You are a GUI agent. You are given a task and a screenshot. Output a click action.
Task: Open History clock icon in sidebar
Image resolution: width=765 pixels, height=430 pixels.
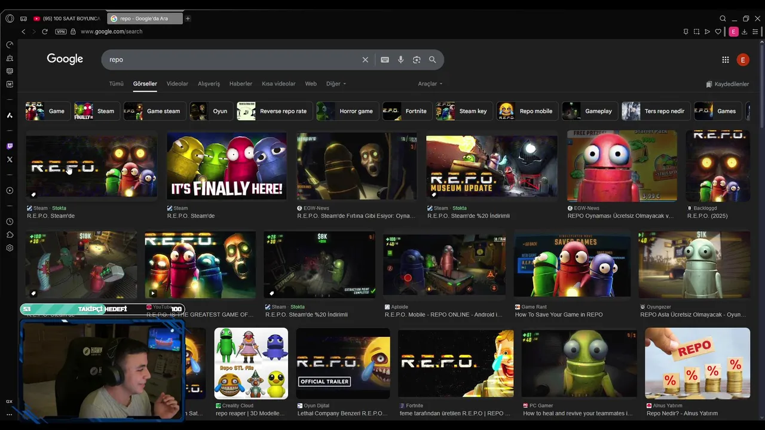tap(10, 222)
